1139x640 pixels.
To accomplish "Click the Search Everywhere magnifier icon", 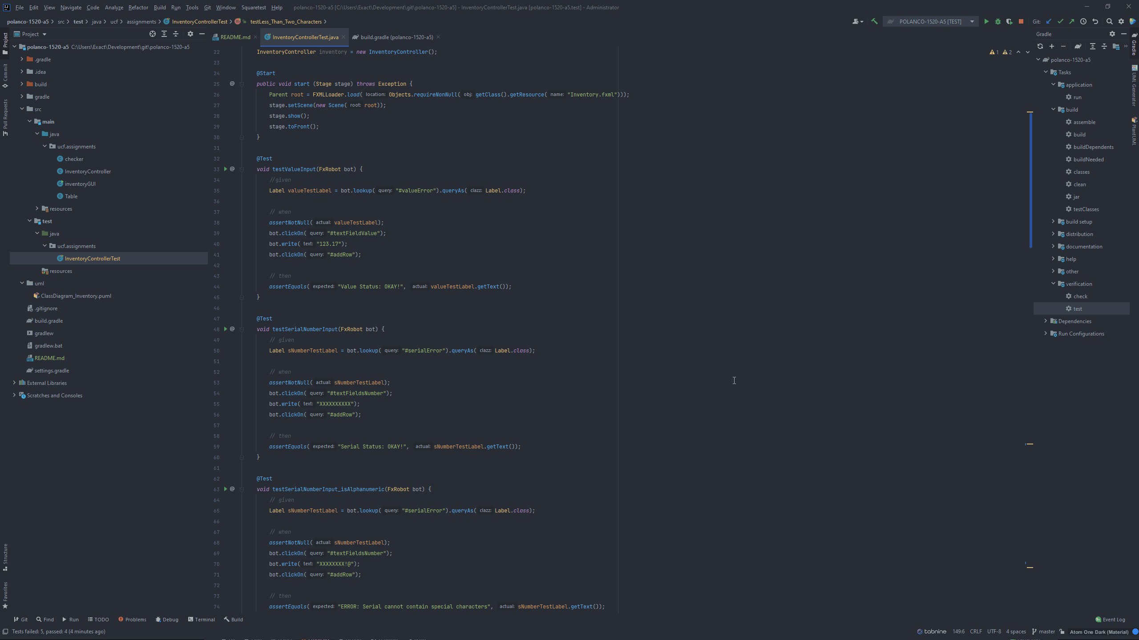I will tap(1110, 21).
